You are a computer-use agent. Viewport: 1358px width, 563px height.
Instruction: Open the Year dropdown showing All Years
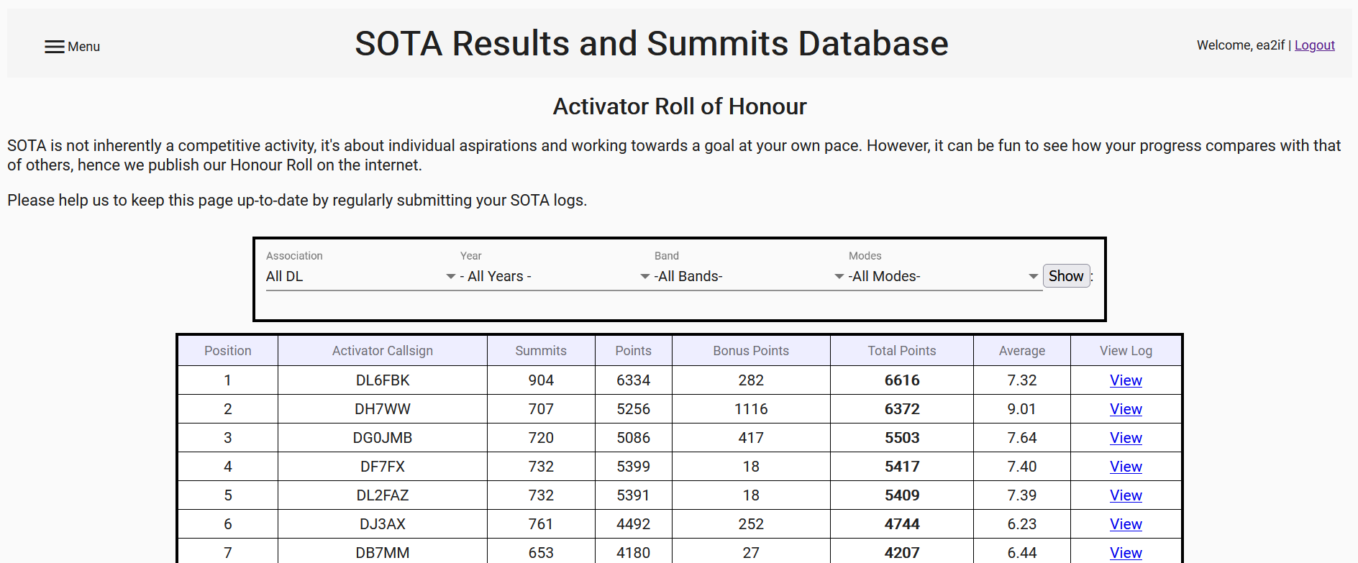557,276
